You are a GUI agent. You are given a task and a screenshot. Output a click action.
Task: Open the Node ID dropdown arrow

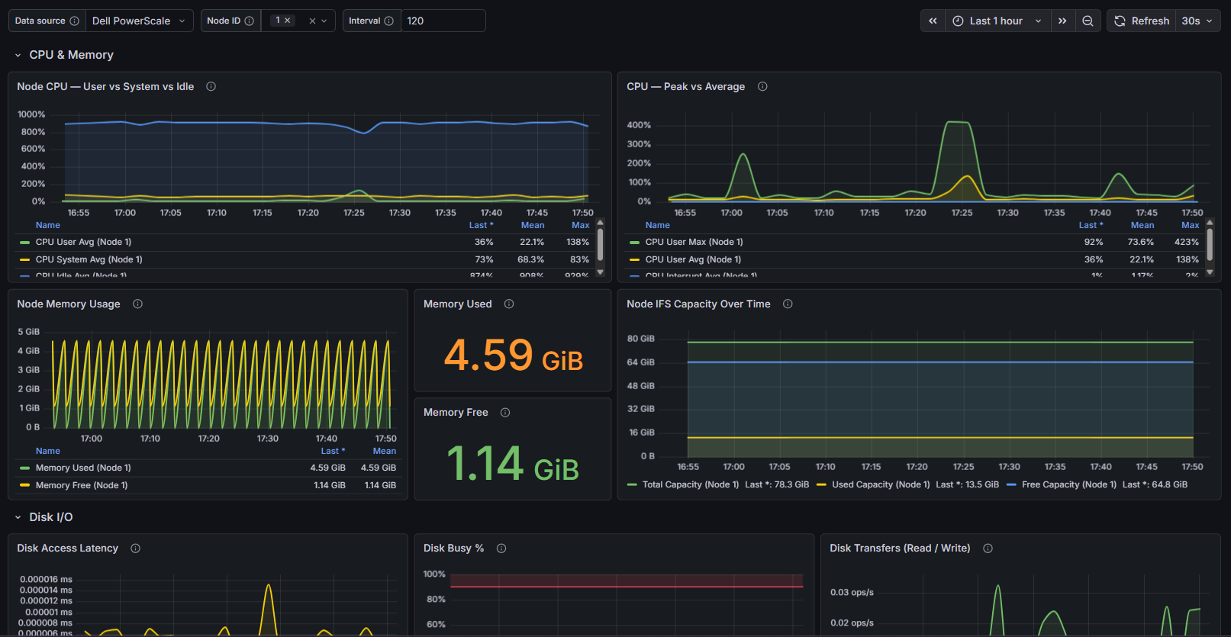[x=324, y=21]
